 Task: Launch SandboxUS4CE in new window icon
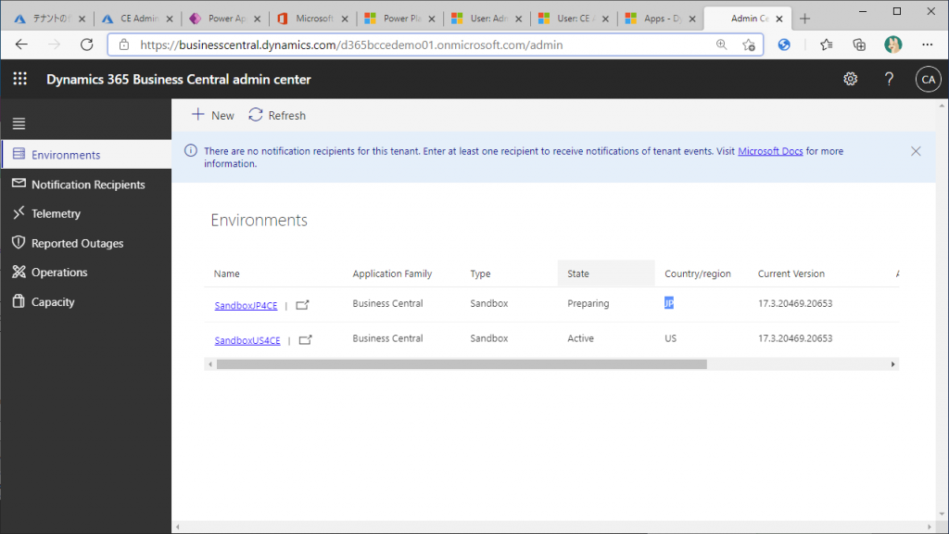306,340
